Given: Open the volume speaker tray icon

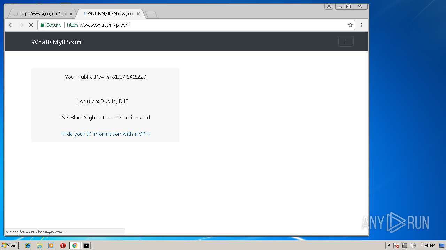Looking at the screenshot, I should (413, 245).
